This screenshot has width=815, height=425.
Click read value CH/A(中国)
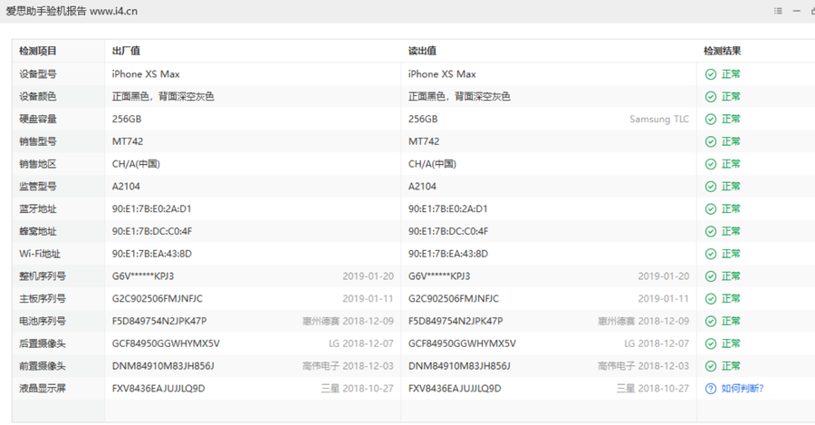432,164
